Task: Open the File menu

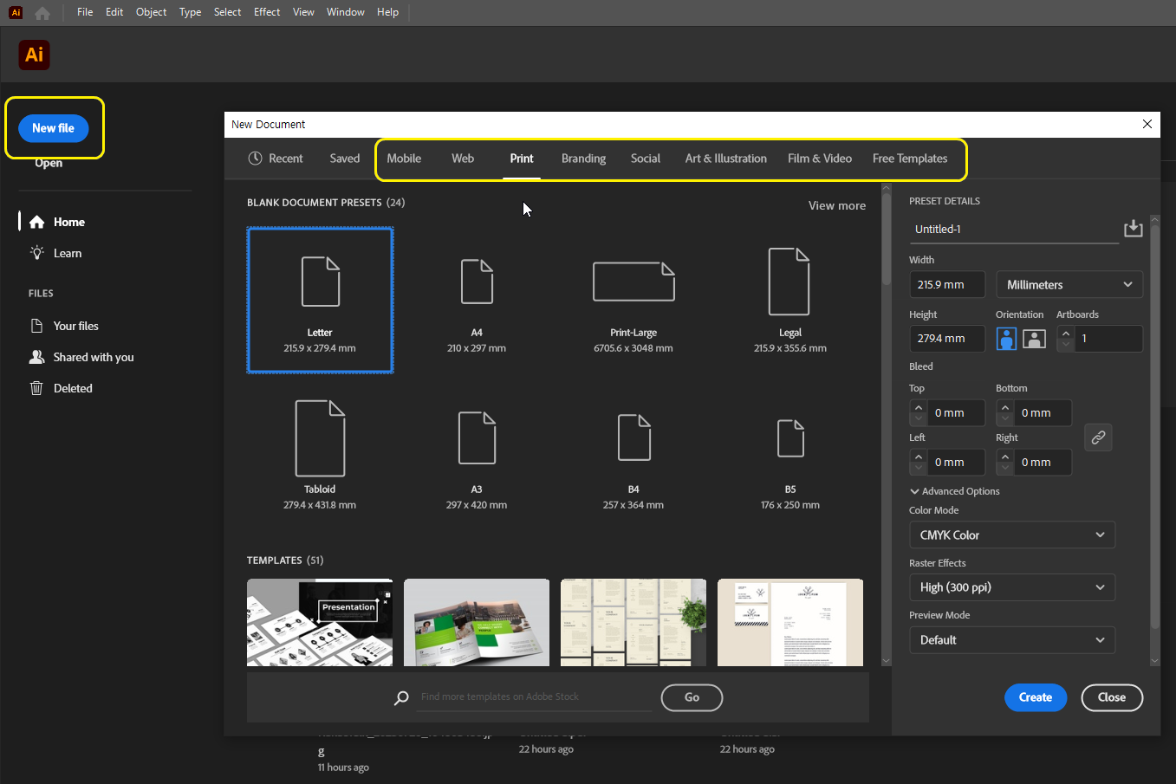Action: pyautogui.click(x=85, y=12)
